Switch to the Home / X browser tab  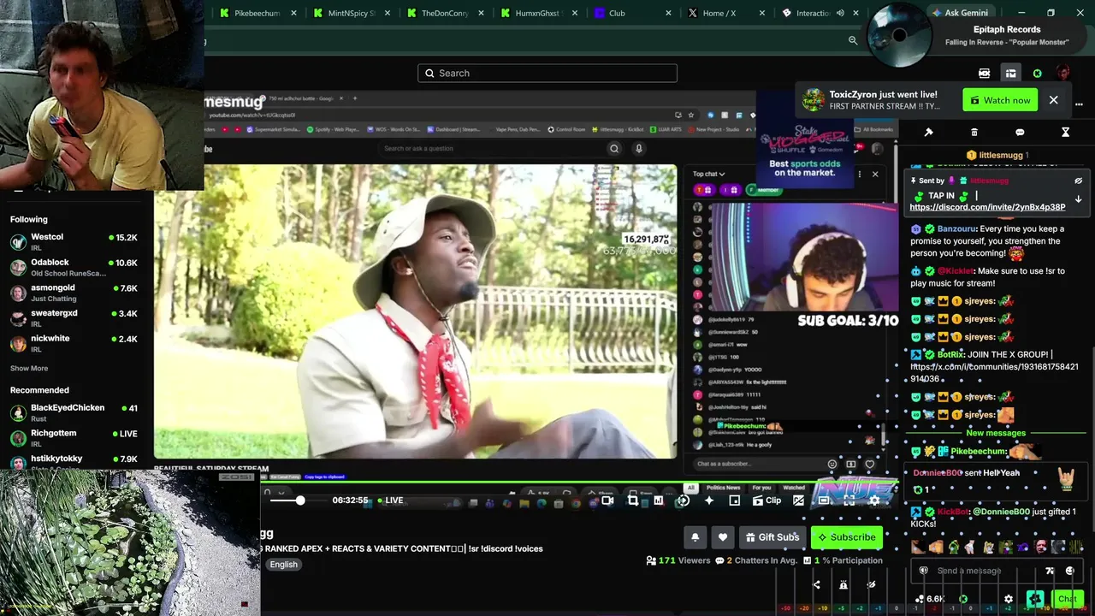[728, 13]
